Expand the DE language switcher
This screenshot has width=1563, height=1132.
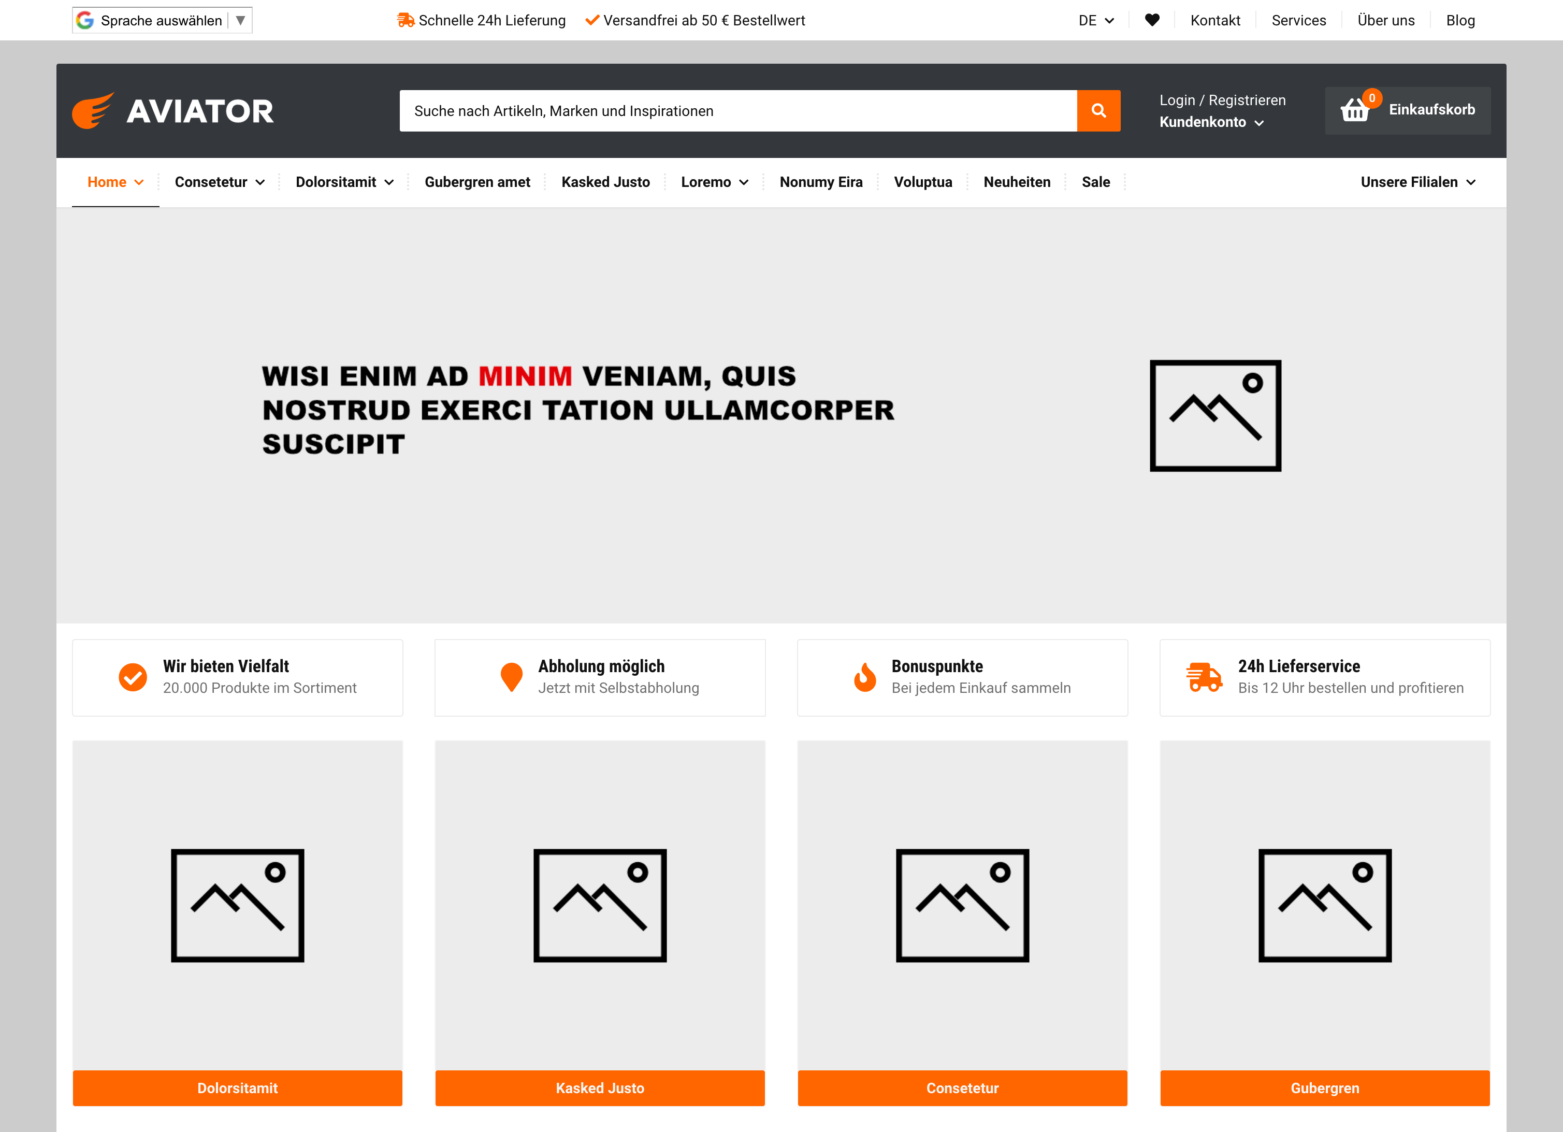coord(1096,21)
